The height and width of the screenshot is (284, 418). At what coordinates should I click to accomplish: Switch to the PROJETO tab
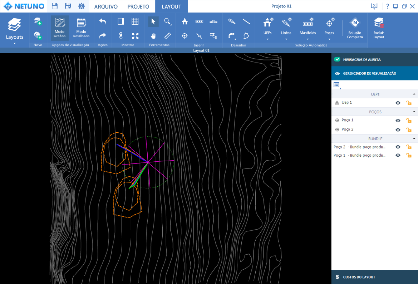138,6
